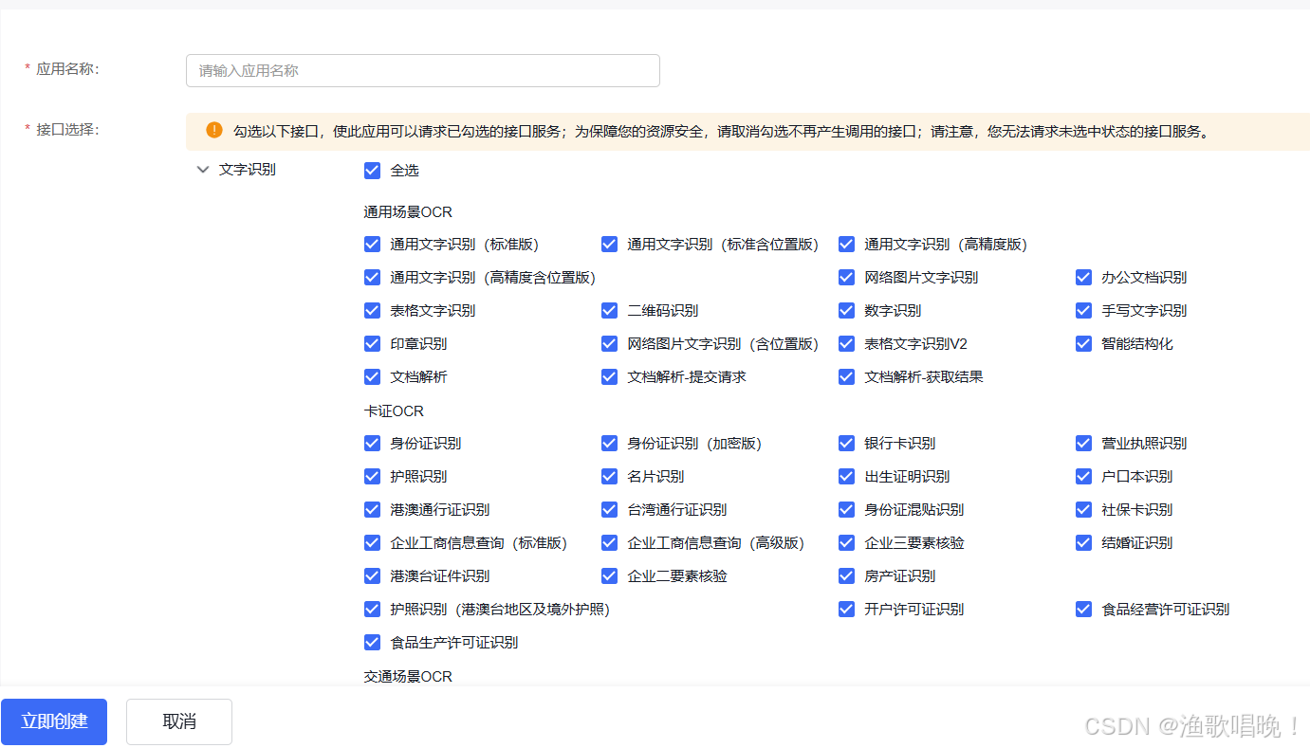The height and width of the screenshot is (748, 1310).
Task: Uncheck the plain 身份证识别 checkbox
Action: pos(372,443)
